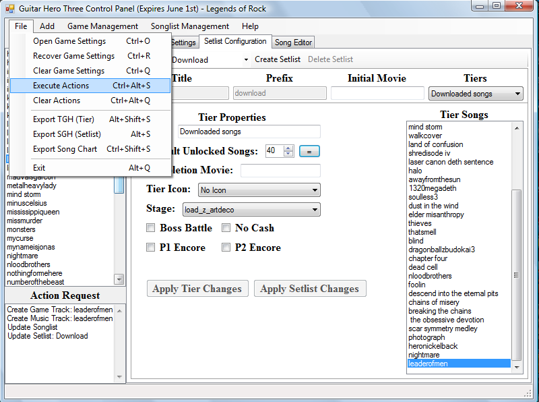Decrease Unlocked Songs with the down spinner
The height and width of the screenshot is (402, 539).
[x=289, y=154]
